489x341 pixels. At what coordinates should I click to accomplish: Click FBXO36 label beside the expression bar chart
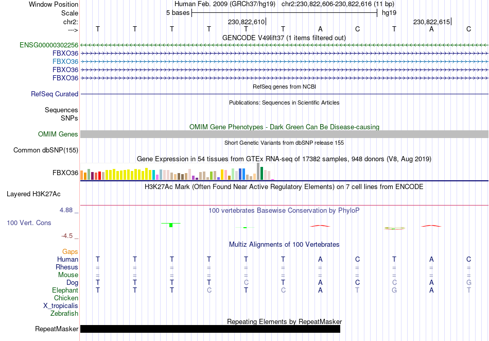pos(65,173)
